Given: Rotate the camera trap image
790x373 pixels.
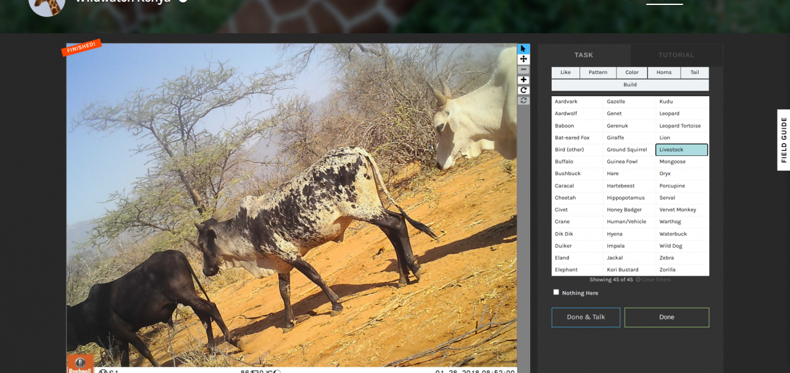Looking at the screenshot, I should click(x=523, y=90).
